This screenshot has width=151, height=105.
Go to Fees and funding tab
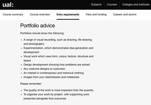tap(96, 14)
